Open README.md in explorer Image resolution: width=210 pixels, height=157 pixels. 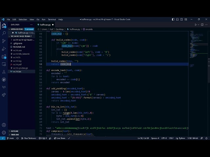click(x=21, y=47)
